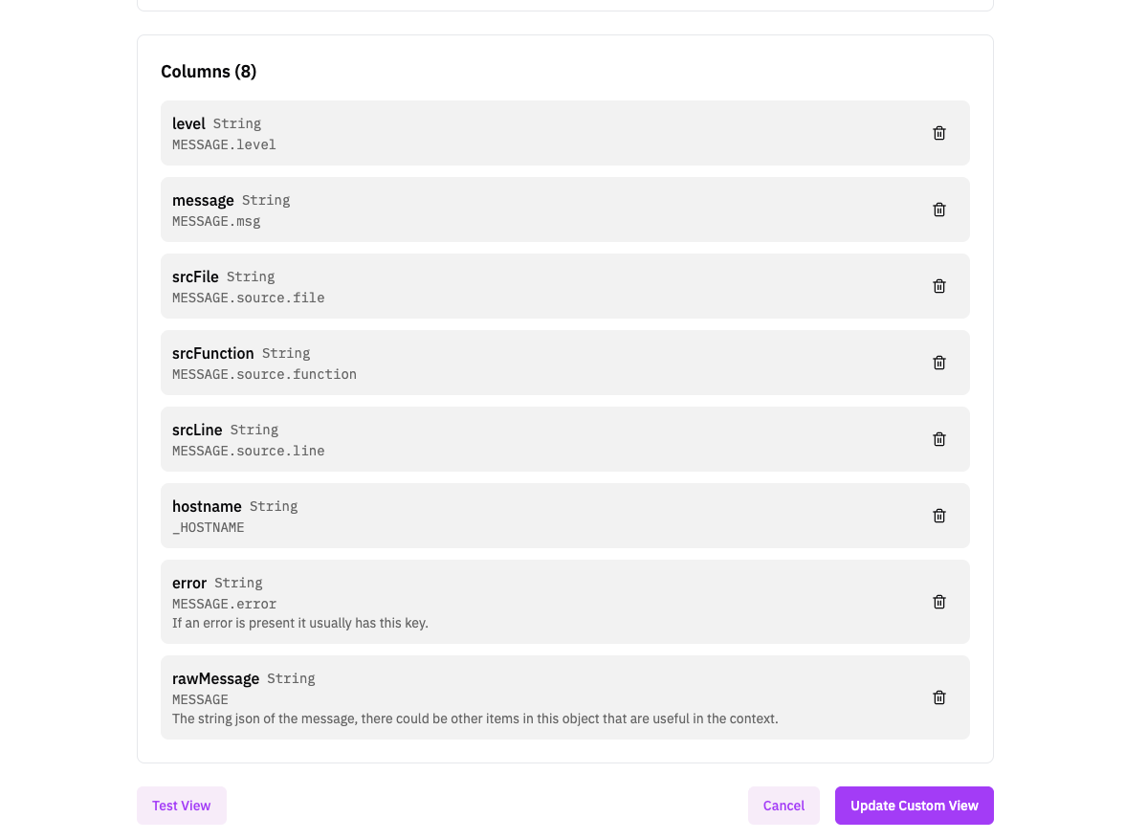1125x840 pixels.
Task: Remove the error column via trash icon
Action: click(939, 602)
